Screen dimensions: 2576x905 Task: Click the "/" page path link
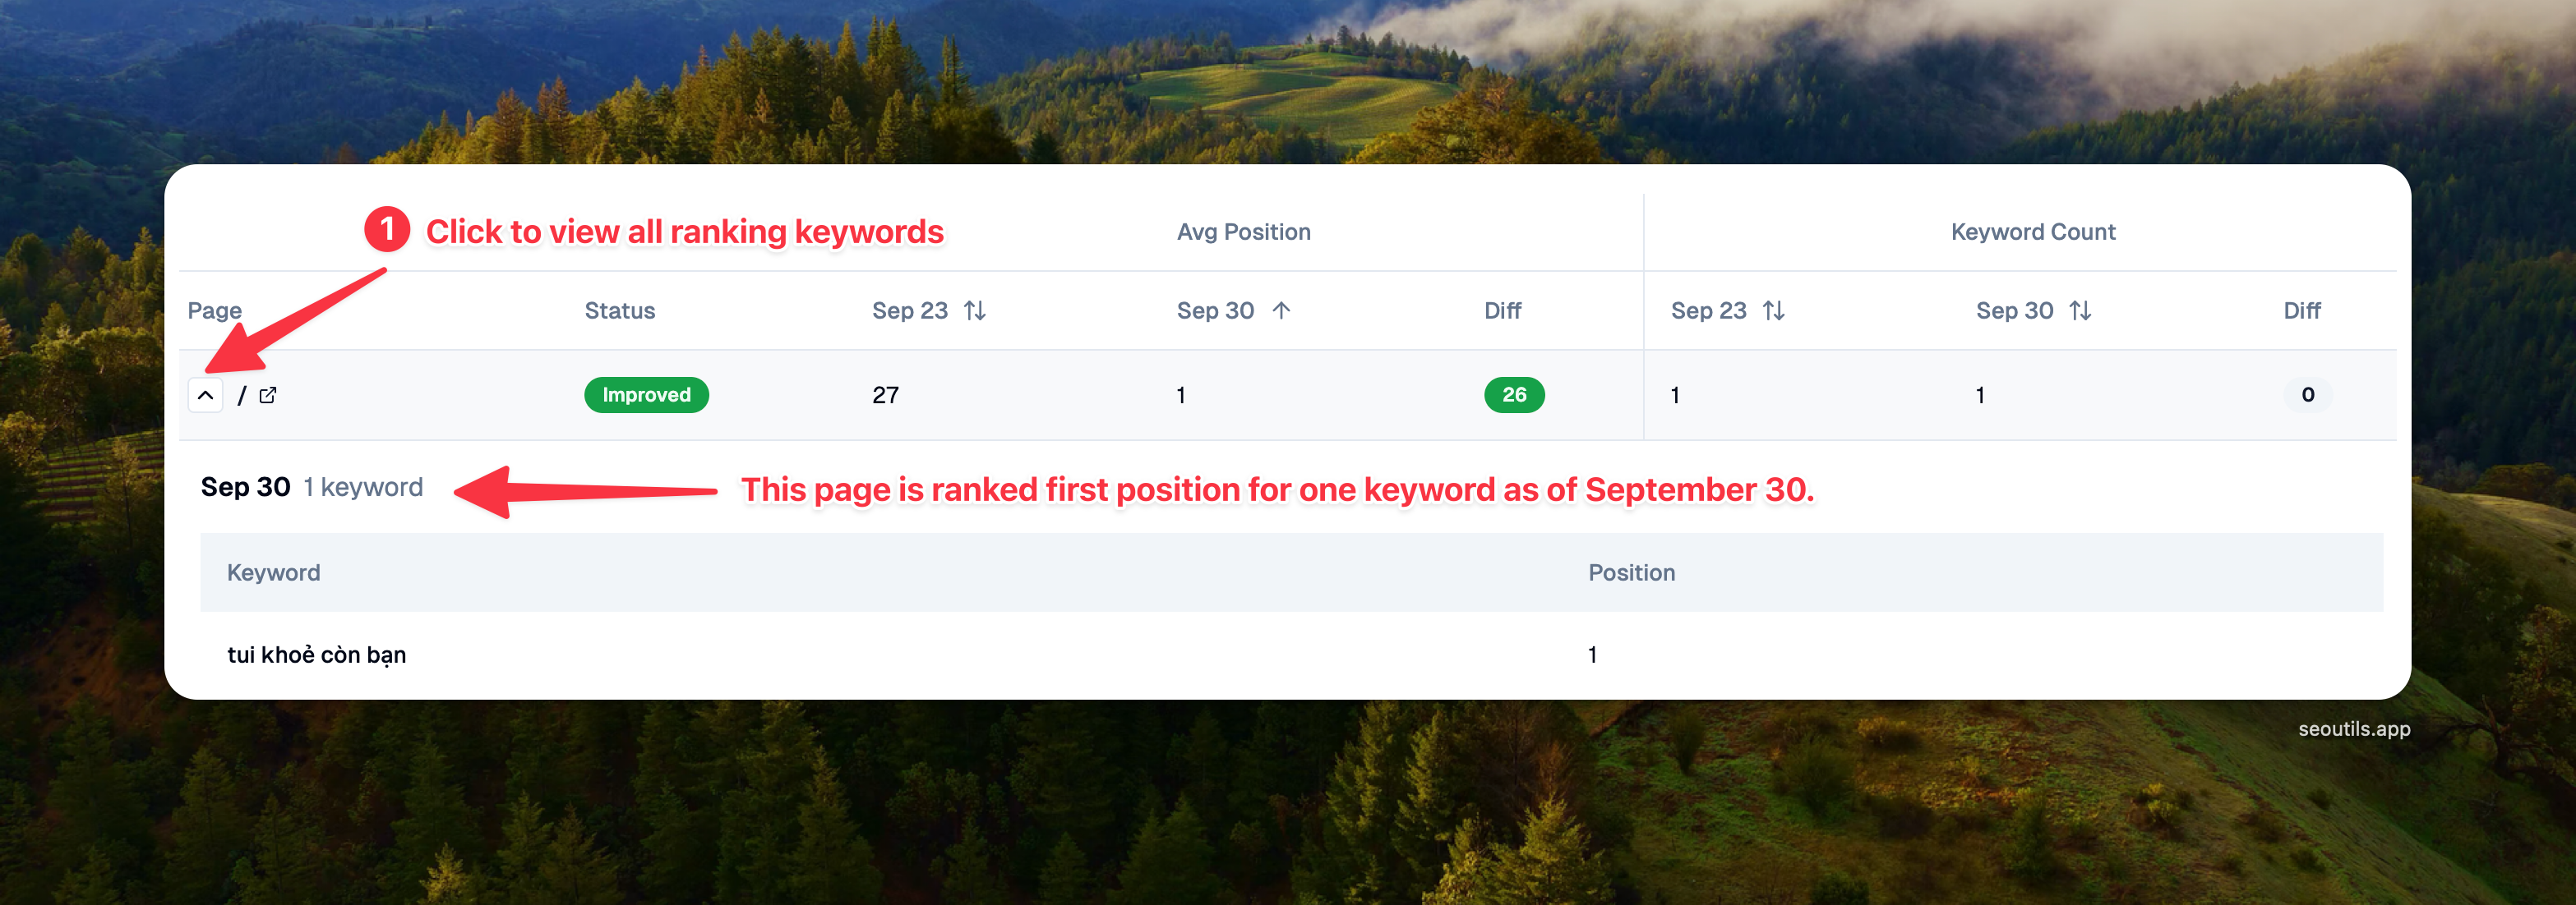click(x=242, y=396)
